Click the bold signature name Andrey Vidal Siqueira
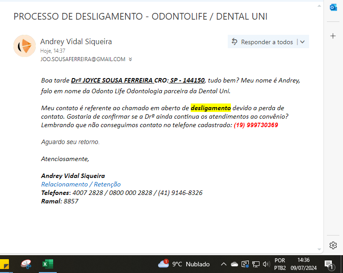 pos(73,176)
